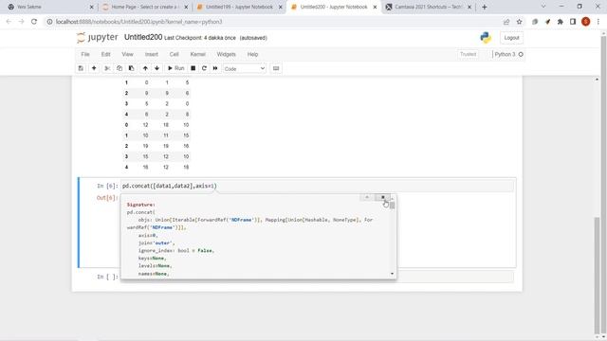Move the selected cell down
The width and height of the screenshot is (607, 341).
click(156, 68)
